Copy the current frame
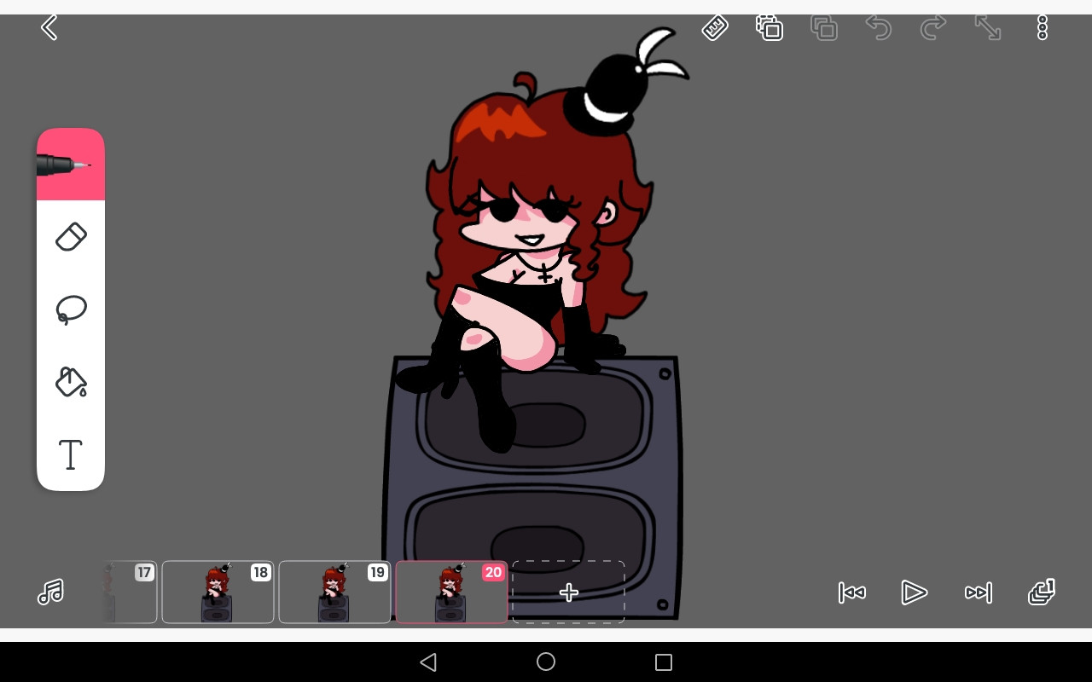This screenshot has width=1092, height=682. tap(770, 28)
